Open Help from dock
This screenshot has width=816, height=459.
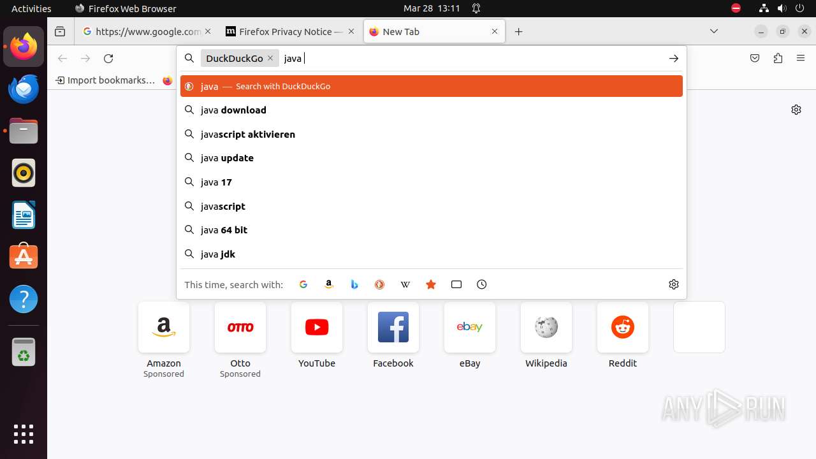24,299
